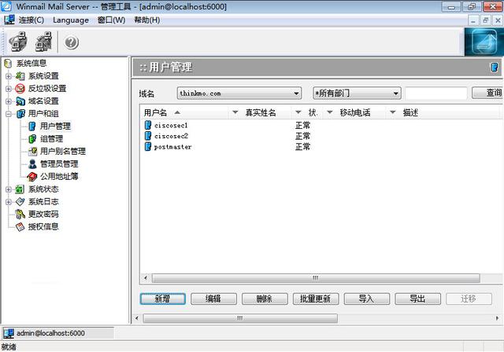The height and width of the screenshot is (352, 504).
Task: Click the user icon beside postmaster
Action: tap(148, 147)
